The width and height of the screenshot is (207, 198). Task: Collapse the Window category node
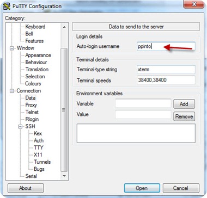[x=12, y=48]
